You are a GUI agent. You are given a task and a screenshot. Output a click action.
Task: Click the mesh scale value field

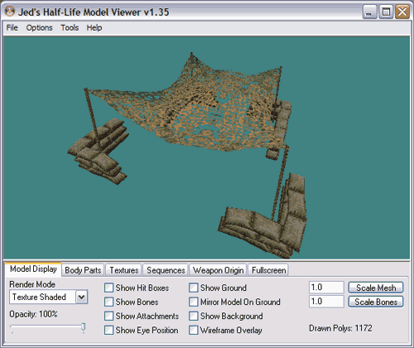(x=326, y=288)
